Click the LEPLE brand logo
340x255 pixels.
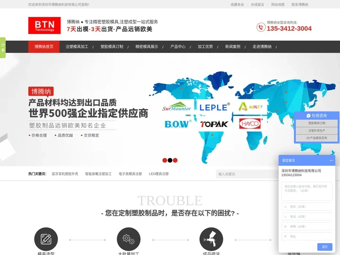pos(214,107)
